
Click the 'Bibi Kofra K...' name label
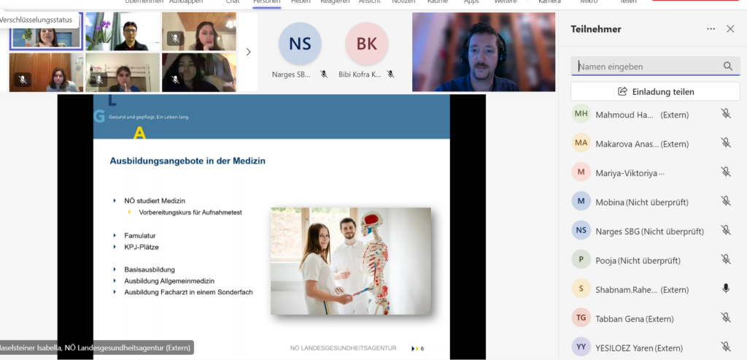tap(360, 74)
